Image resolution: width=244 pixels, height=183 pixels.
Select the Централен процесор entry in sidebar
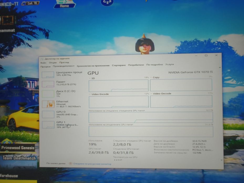click(62, 74)
